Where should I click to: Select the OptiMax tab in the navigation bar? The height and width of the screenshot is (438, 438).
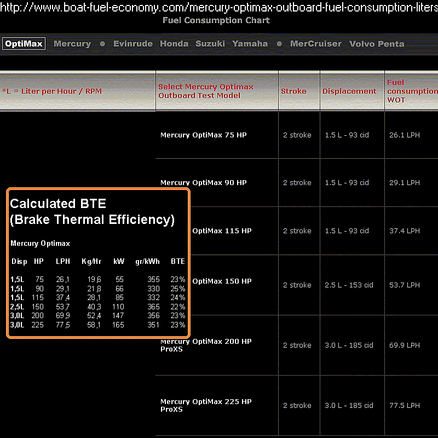[24, 44]
